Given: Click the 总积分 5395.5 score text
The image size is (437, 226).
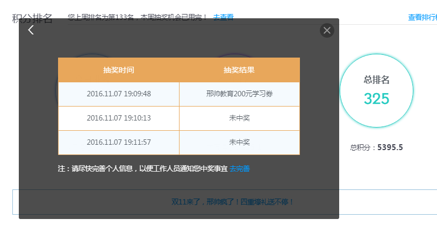Looking at the screenshot, I should (x=376, y=147).
